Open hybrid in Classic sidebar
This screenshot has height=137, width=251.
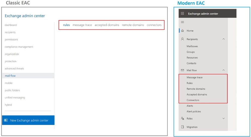click(x=8, y=105)
